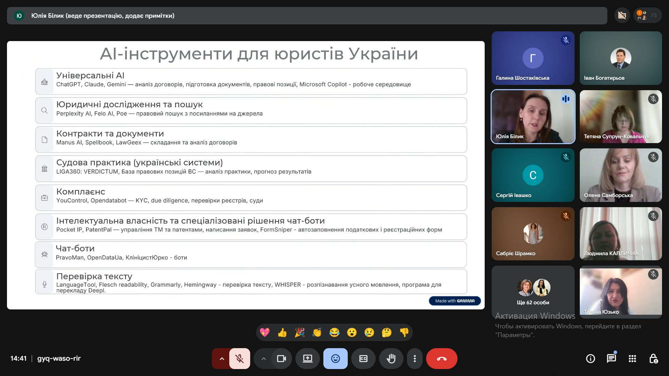The image size is (669, 376).
Task: Send the clapping hands reaction
Action: click(317, 332)
